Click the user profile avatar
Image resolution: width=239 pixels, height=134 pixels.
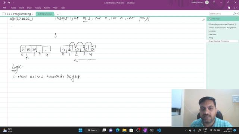coord(207,3)
